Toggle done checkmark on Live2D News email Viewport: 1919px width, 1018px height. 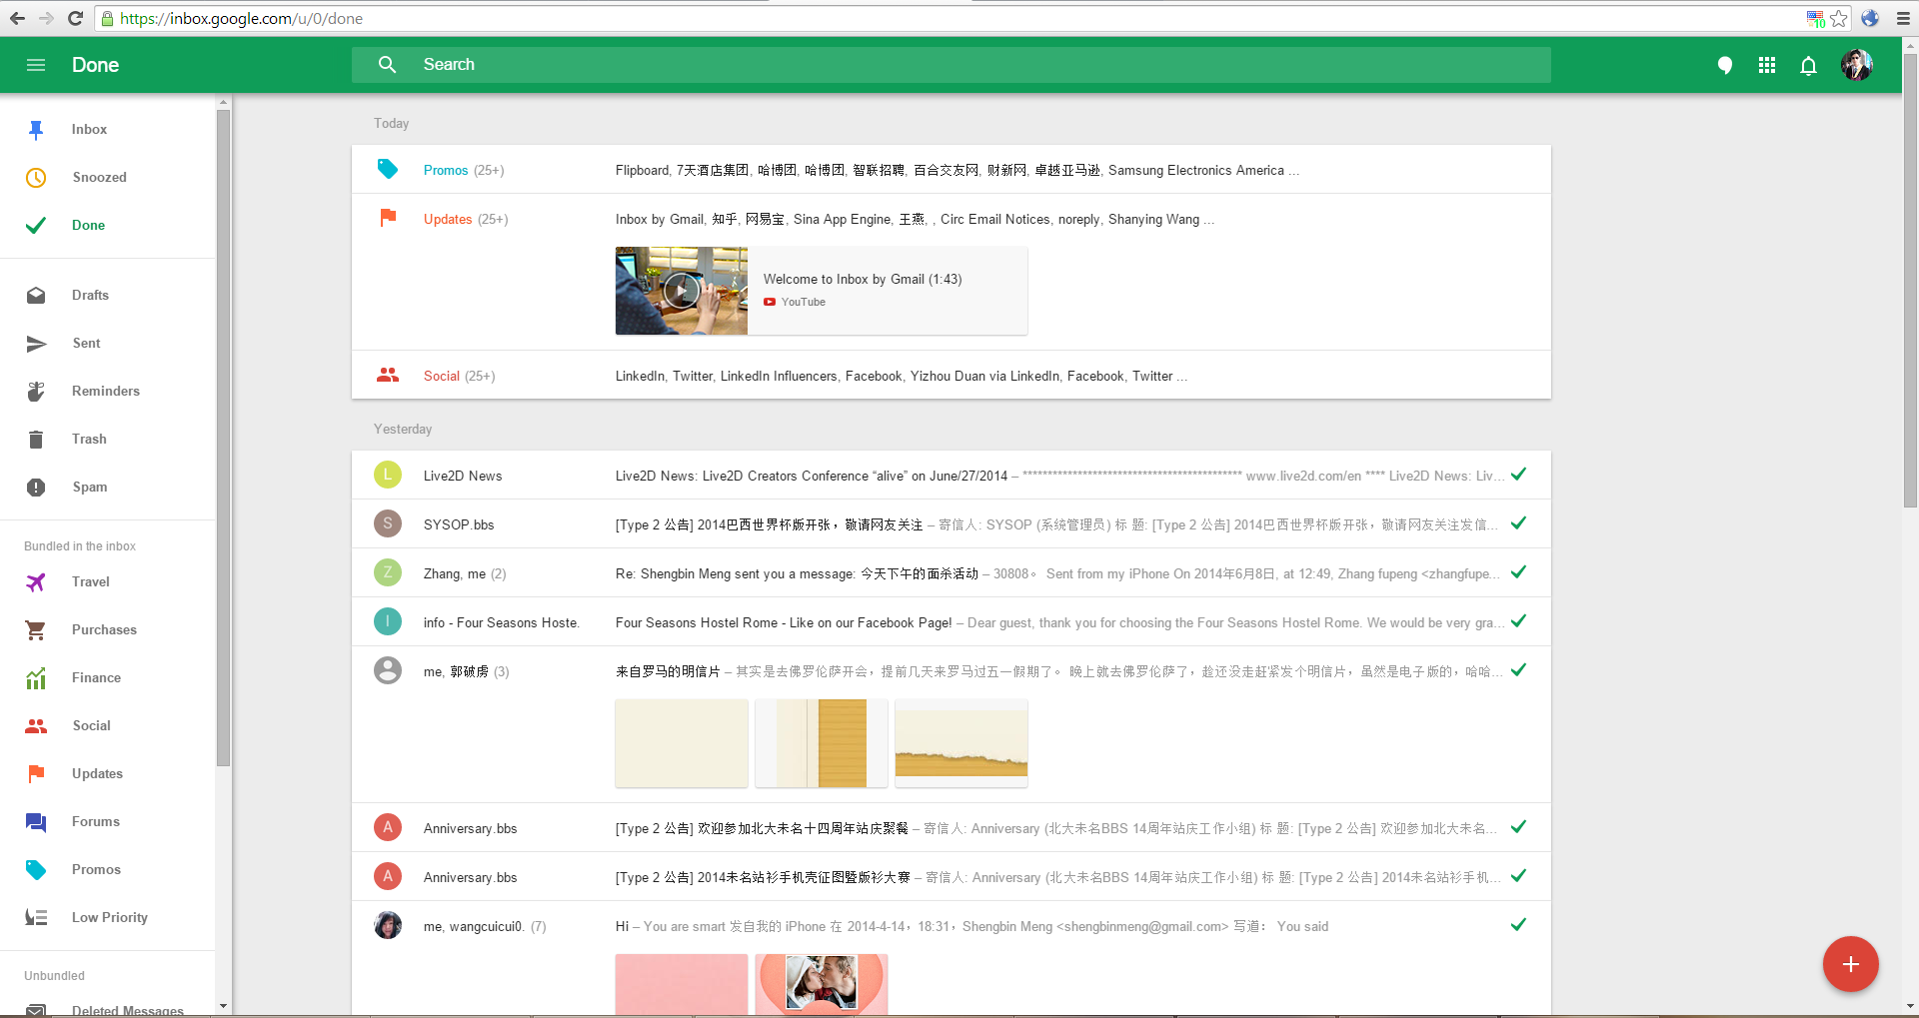coord(1519,475)
